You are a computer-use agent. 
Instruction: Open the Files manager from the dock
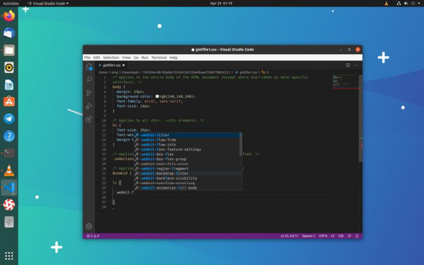tap(9, 50)
